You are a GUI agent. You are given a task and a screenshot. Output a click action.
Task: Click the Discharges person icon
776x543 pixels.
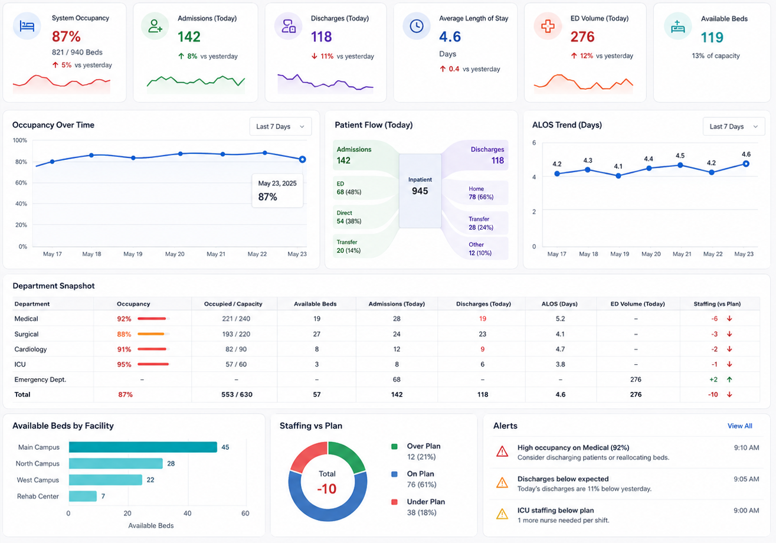[x=289, y=27]
